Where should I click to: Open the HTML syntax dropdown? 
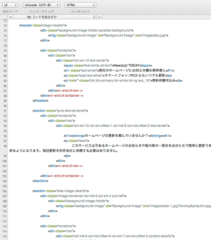coord(80,5)
